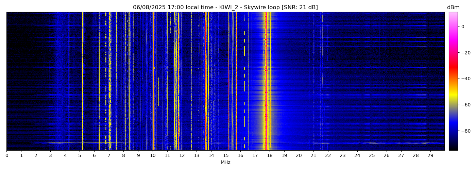The height and width of the screenshot is (170, 476).
Task: Click the −20 colorbar tick label
Action: [464, 53]
